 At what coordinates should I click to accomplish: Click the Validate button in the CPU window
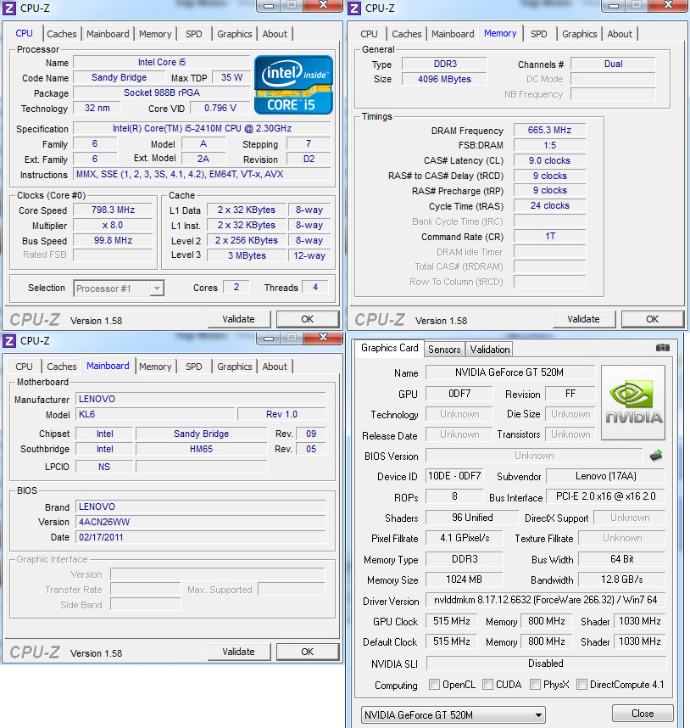(239, 318)
